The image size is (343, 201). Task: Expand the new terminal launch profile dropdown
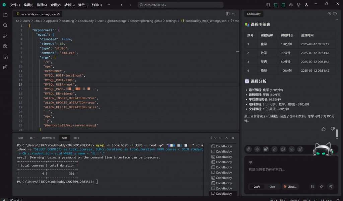tap(216, 138)
